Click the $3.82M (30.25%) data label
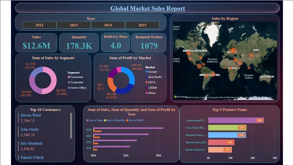The image size is (293, 165). click(27, 93)
